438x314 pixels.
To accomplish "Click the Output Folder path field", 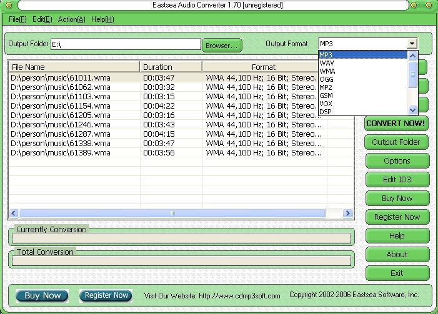I will tap(126, 44).
